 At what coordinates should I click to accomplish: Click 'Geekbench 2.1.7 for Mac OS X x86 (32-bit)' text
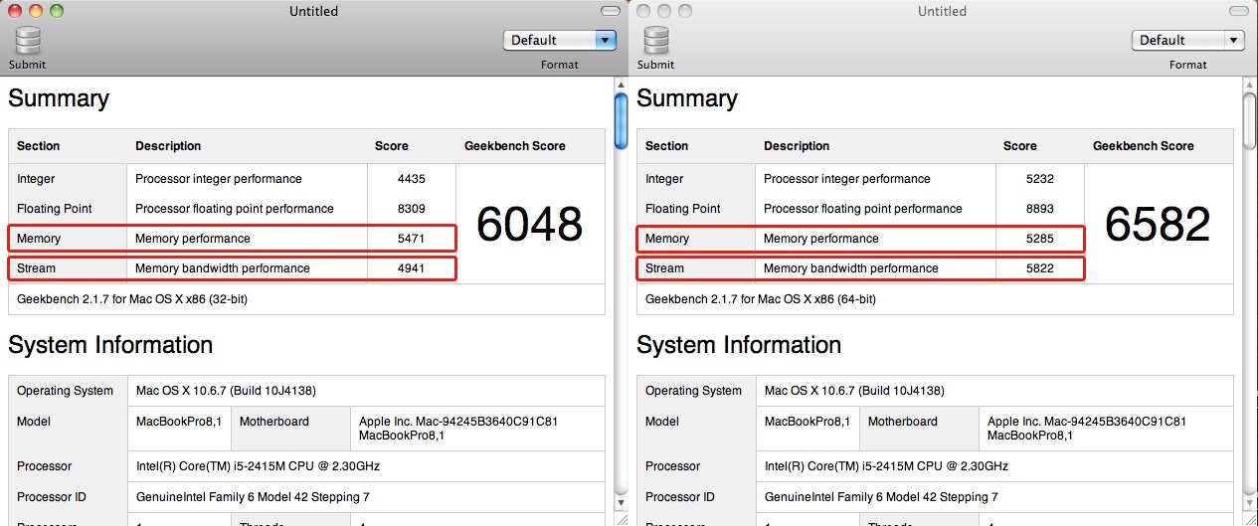point(132,298)
